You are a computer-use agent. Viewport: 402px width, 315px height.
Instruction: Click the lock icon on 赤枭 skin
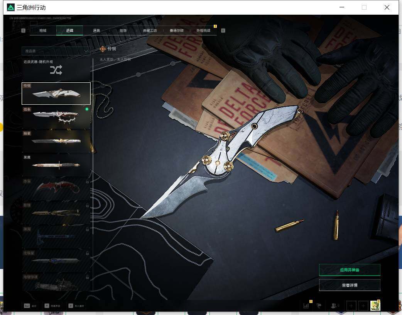(x=87, y=182)
